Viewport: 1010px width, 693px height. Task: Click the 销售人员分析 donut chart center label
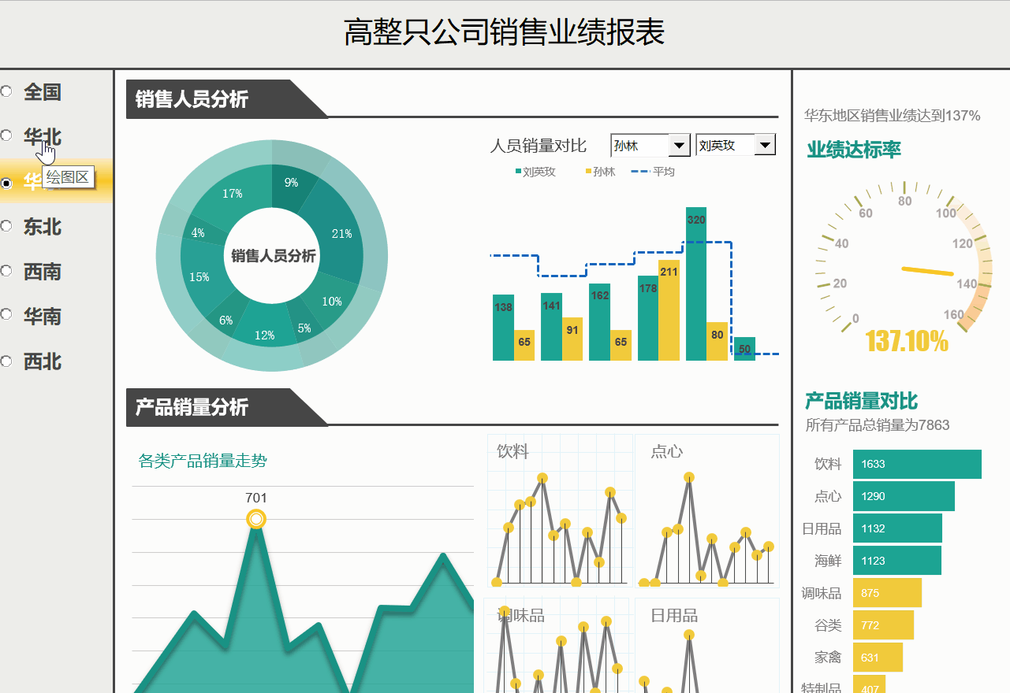[x=272, y=255]
